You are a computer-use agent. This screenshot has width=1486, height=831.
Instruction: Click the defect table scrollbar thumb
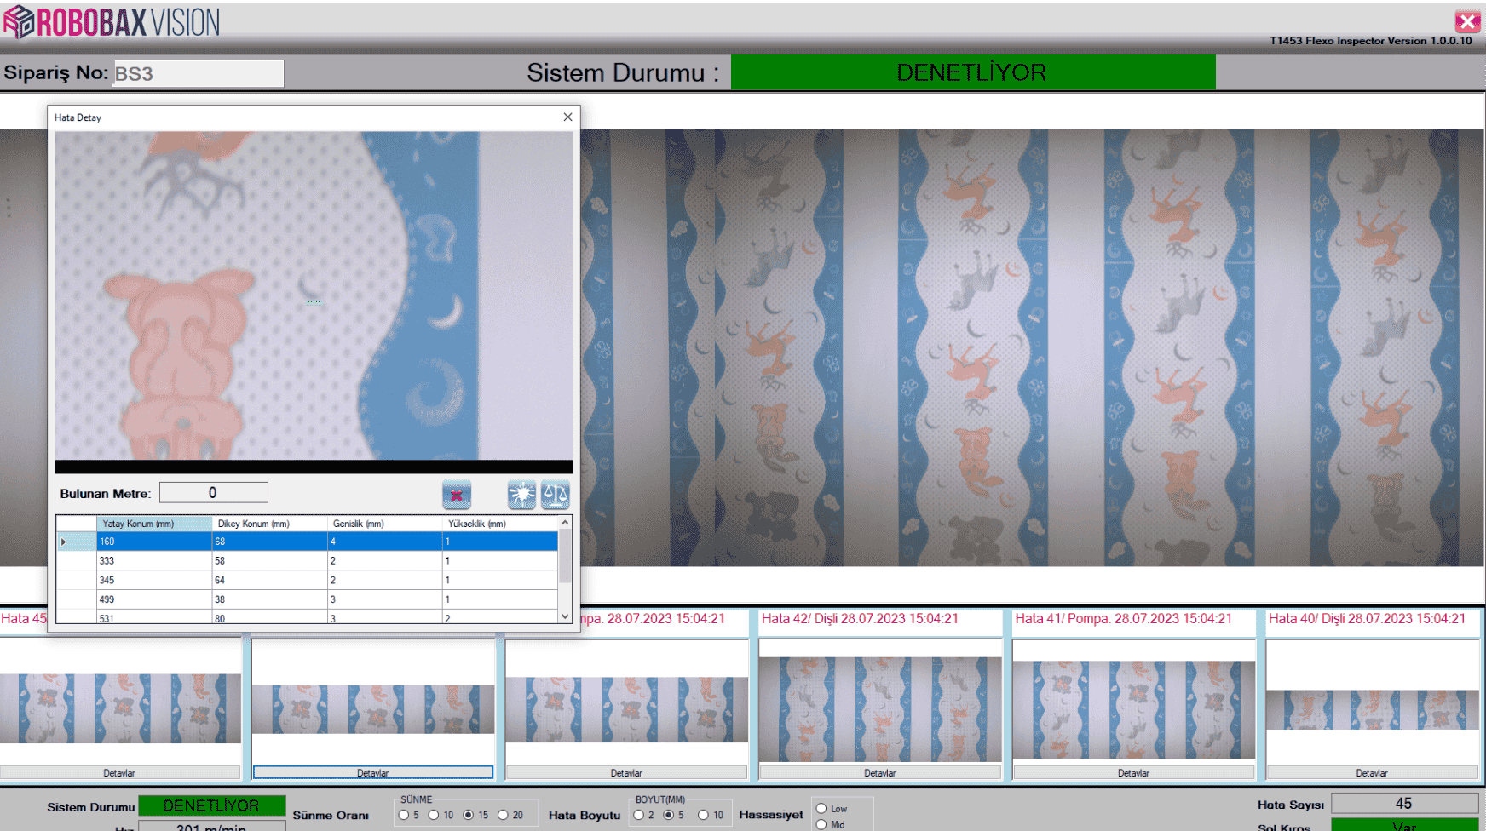(x=564, y=556)
